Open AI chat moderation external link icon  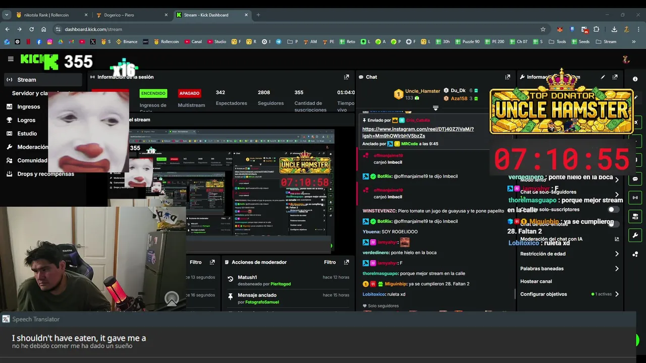[617, 239]
